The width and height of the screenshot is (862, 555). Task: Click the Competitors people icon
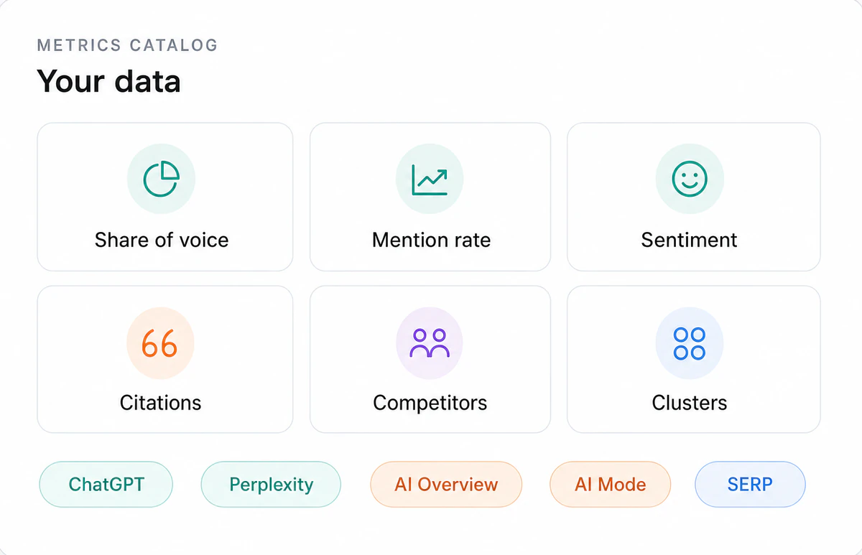point(430,344)
